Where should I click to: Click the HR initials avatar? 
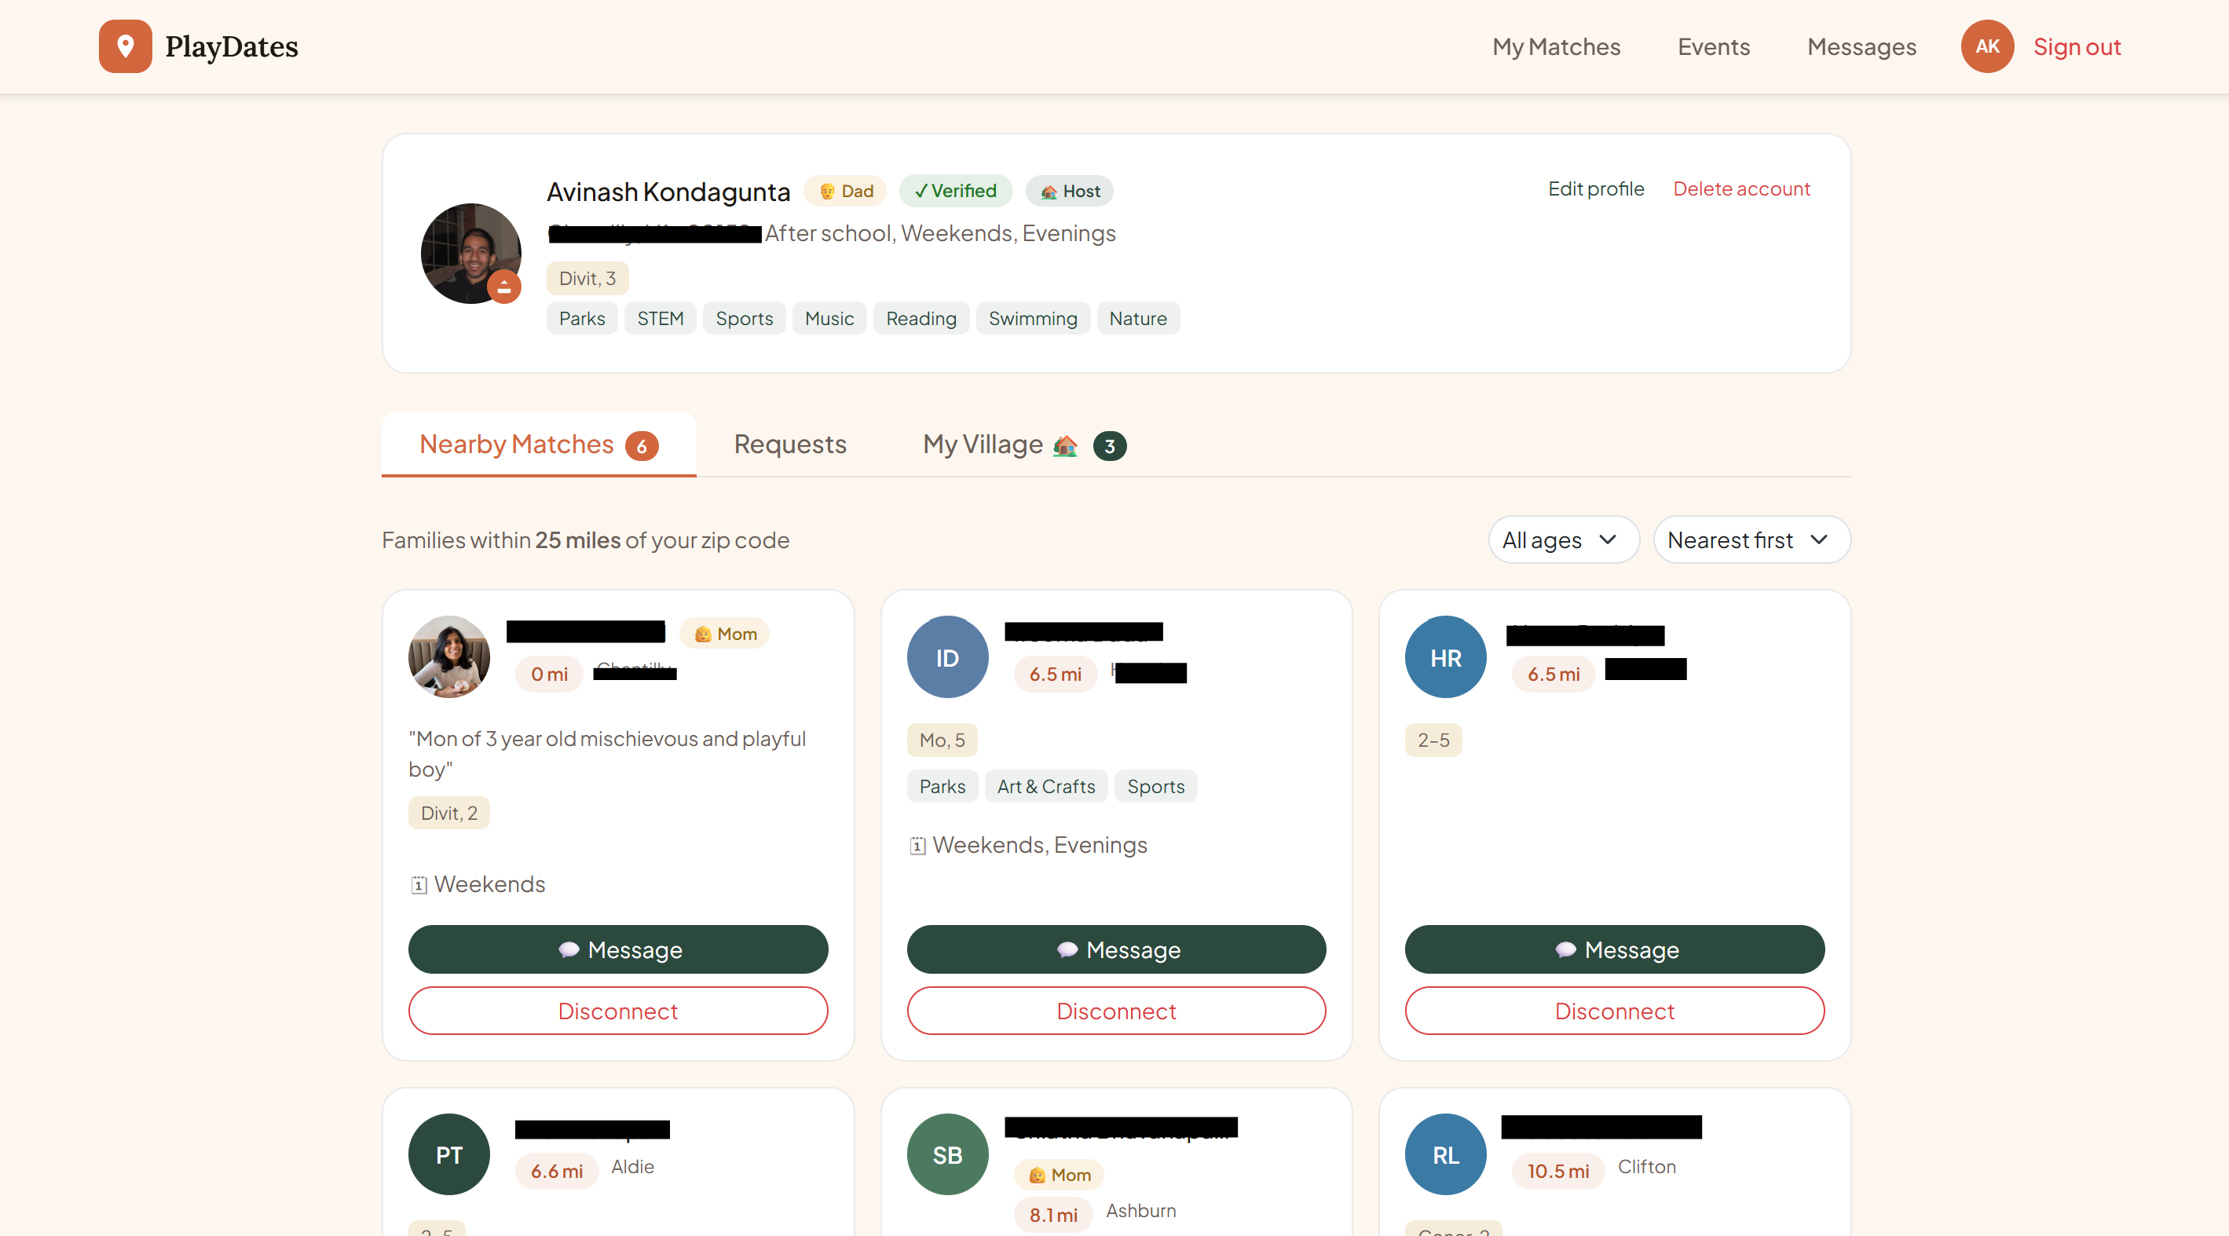pyautogui.click(x=1445, y=657)
